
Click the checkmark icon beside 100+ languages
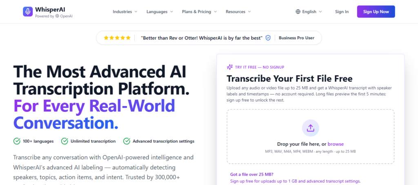[x=17, y=141]
